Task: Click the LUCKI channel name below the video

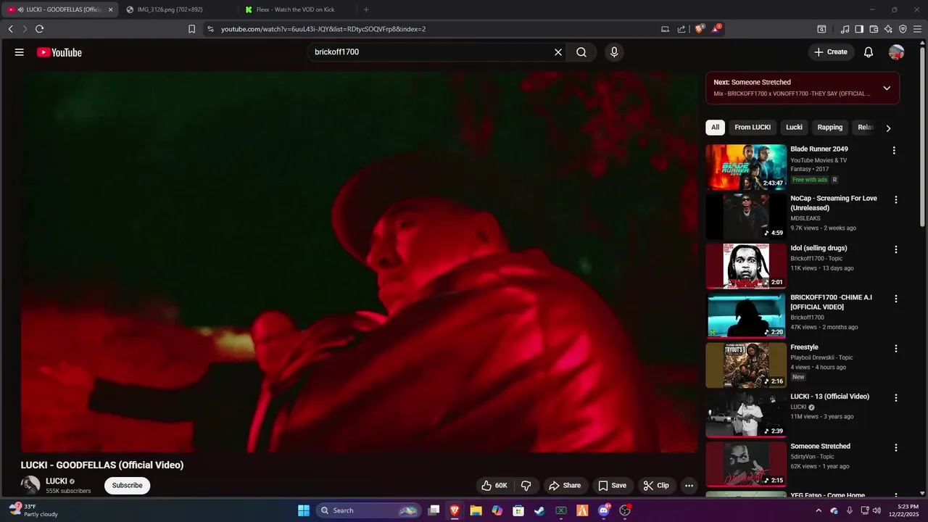Action: point(57,481)
